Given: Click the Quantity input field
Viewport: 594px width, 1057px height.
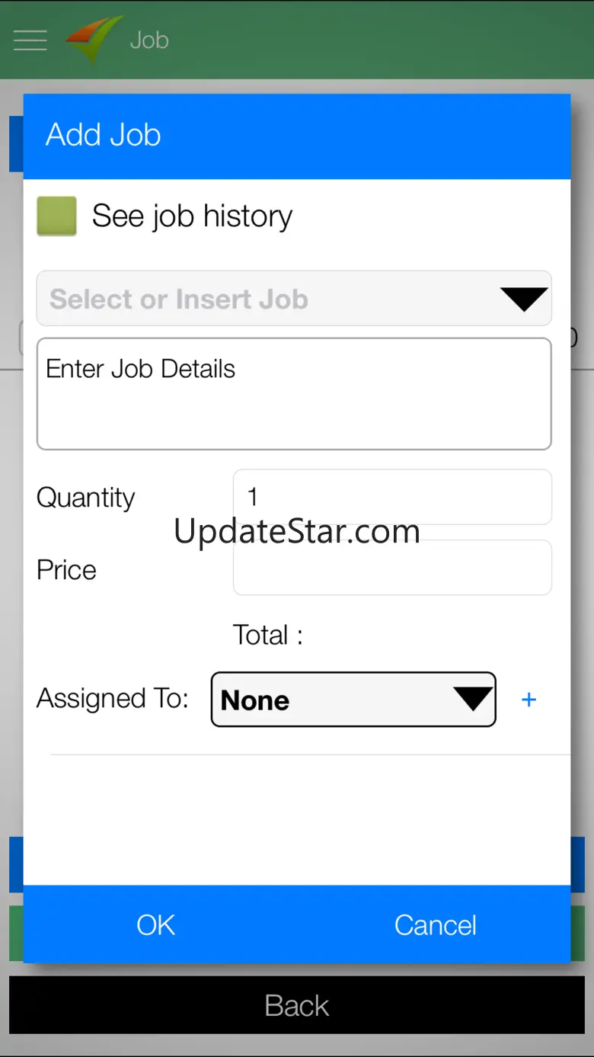Looking at the screenshot, I should tap(392, 497).
